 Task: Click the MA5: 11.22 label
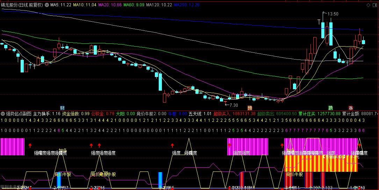pos(61,5)
